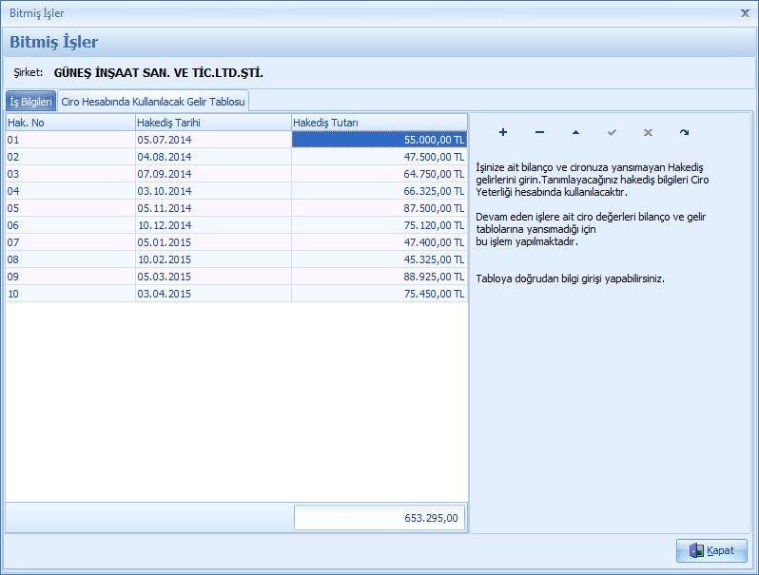Viewport: 759px width, 575px height.
Task: Select the 88.925,00 TL amount cell
Action: tap(379, 277)
